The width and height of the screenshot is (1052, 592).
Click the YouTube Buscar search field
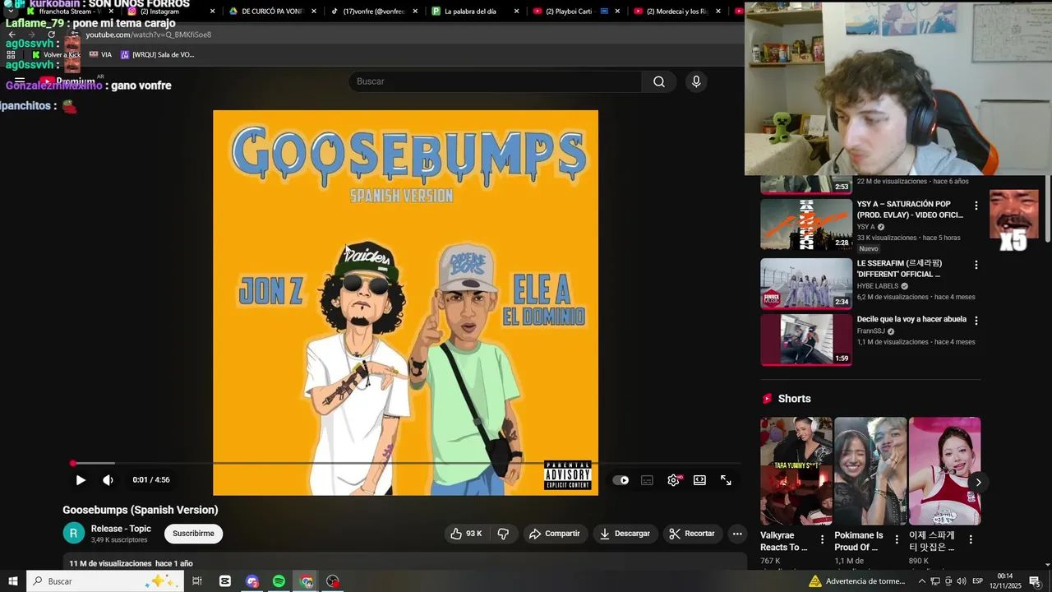click(495, 81)
